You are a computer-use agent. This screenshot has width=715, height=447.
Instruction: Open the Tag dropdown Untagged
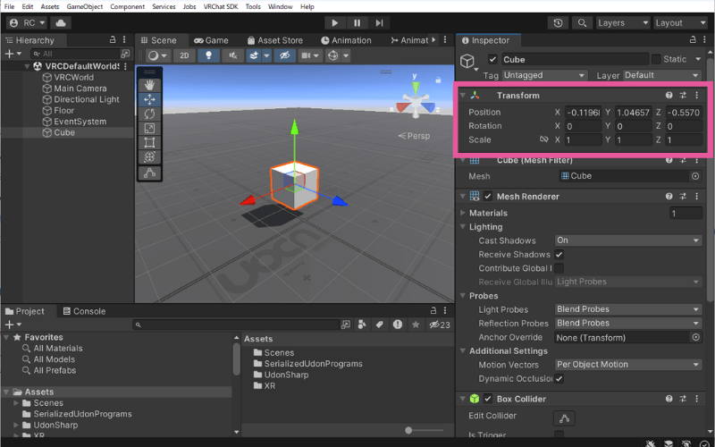pos(544,75)
